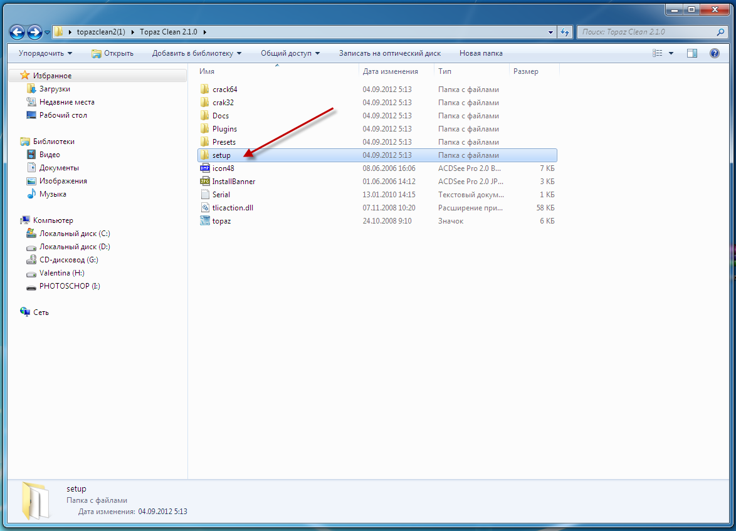Select InstallBanner JPG file icon
This screenshot has height=531, width=736.
[204, 181]
